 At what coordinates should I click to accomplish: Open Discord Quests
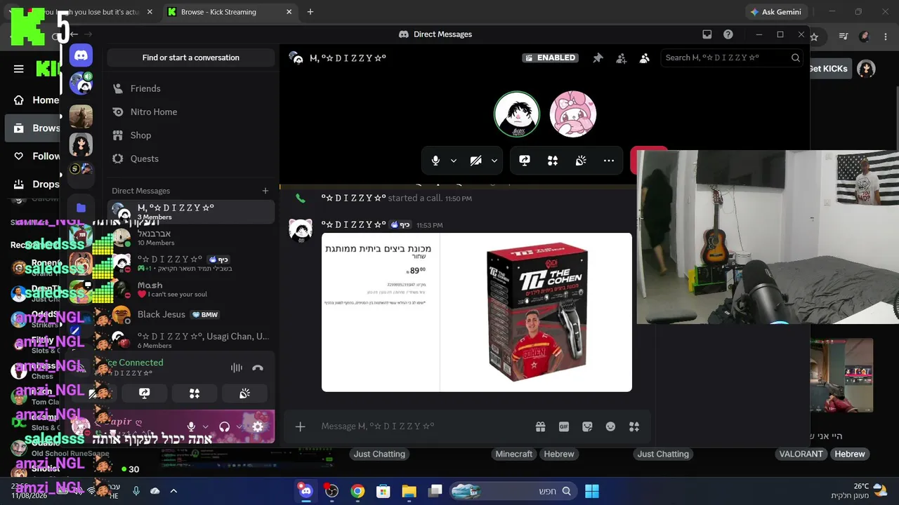191,159
